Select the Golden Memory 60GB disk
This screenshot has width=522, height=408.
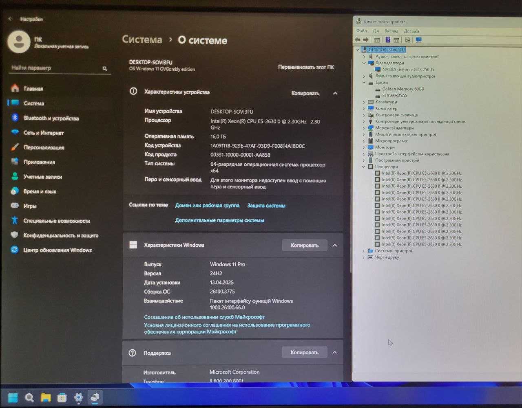click(403, 89)
